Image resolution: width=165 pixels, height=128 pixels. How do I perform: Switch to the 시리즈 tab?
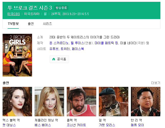point(47,24)
